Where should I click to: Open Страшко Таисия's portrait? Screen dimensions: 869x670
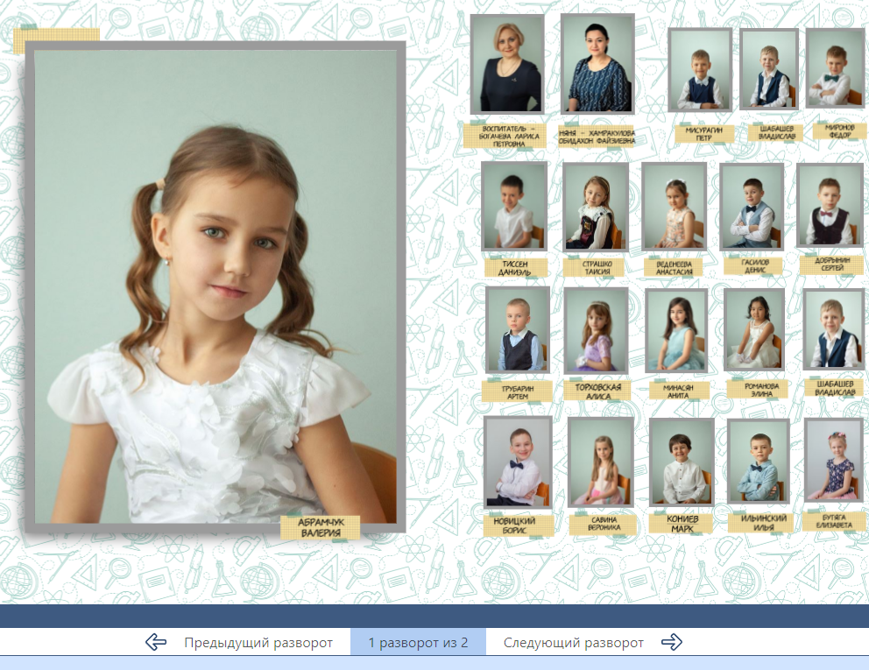596,207
